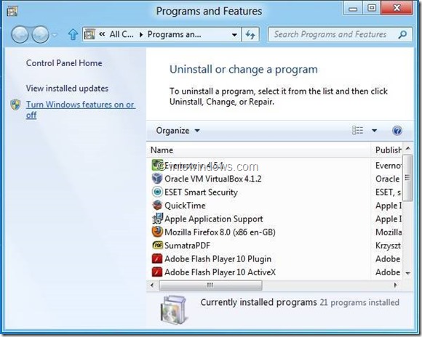Viewport: 422px width, 337px height.
Task: Select 'Oracle VM VirtualBox 4.1.2' entry
Action: 213,179
